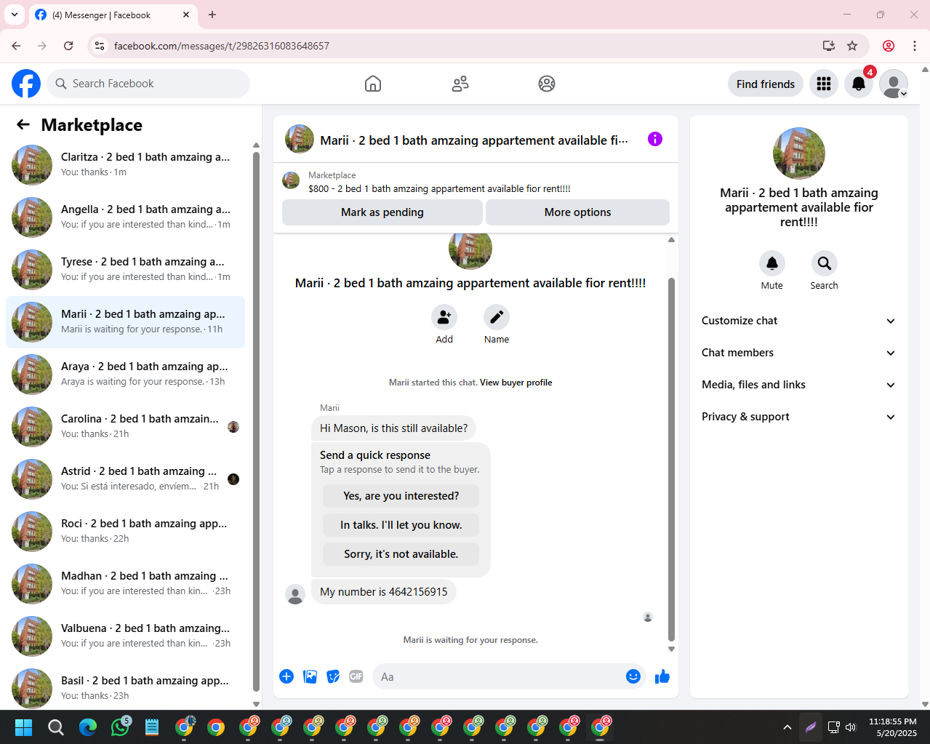The image size is (930, 744).
Task: Choose a sticker in composer
Action: pos(333,676)
